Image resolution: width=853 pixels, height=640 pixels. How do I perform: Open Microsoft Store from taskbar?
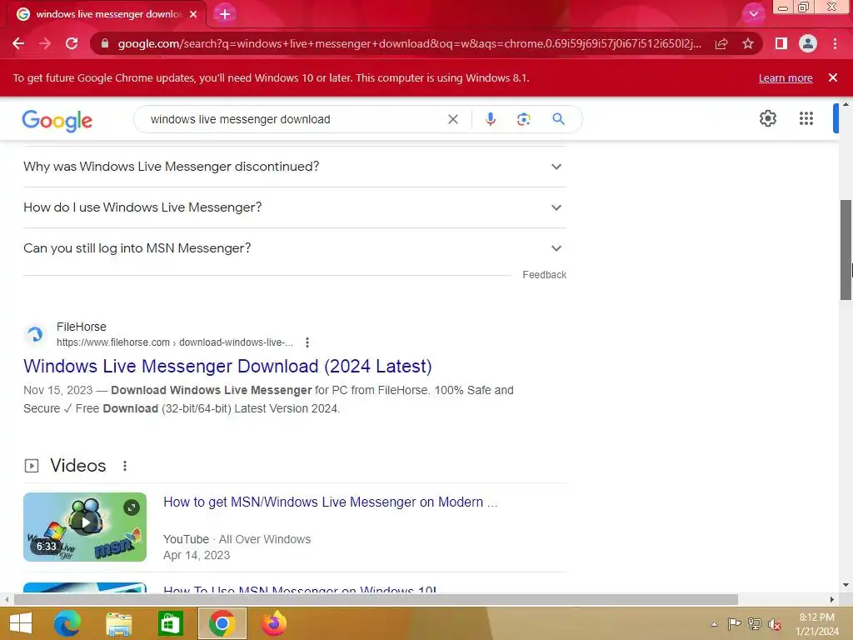coord(170,623)
